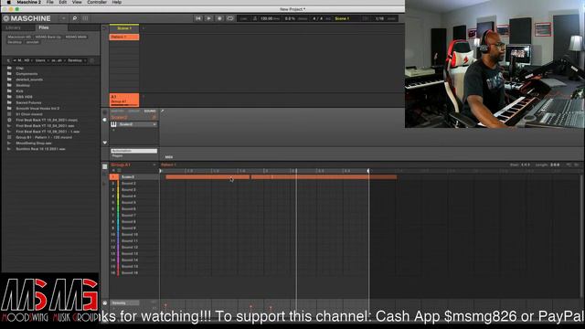This screenshot has height=329, width=585.
Task: Click the Maschine logo in the header
Action: pos(27,18)
